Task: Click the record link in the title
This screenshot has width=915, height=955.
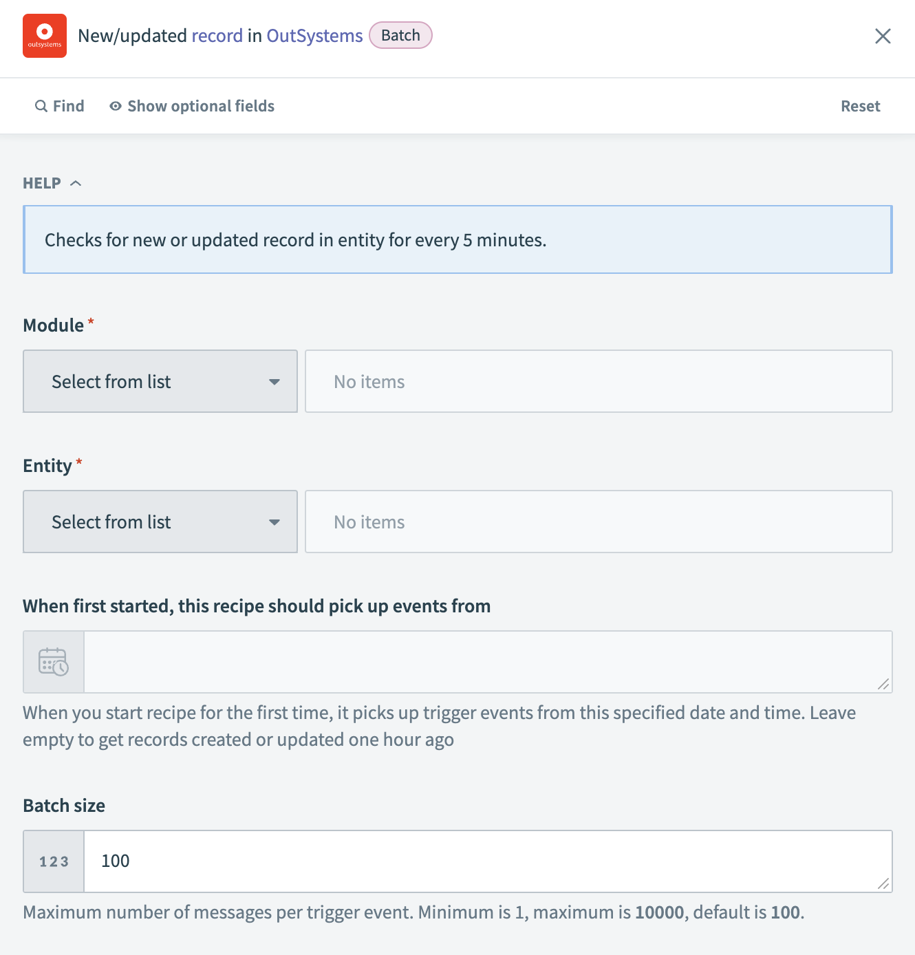Action: 217,36
